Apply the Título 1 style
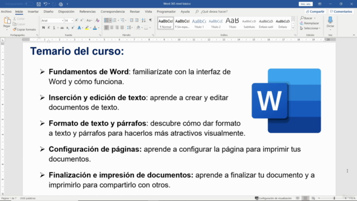Image resolution: width=357 pixels, height=201 pixels. pyautogui.click(x=199, y=23)
